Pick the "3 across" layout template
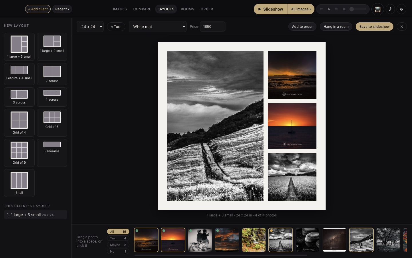Screen dimensions: 412x258 [x=19, y=97]
